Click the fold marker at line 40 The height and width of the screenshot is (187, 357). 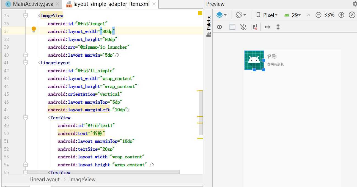26,55
